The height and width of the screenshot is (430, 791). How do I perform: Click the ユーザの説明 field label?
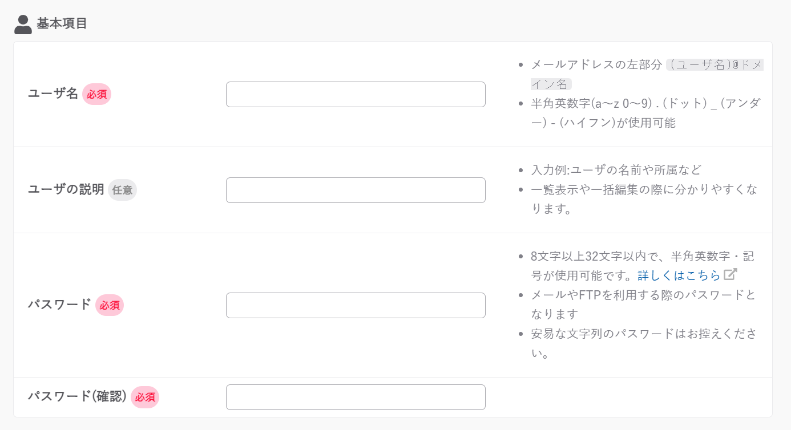pyautogui.click(x=66, y=189)
